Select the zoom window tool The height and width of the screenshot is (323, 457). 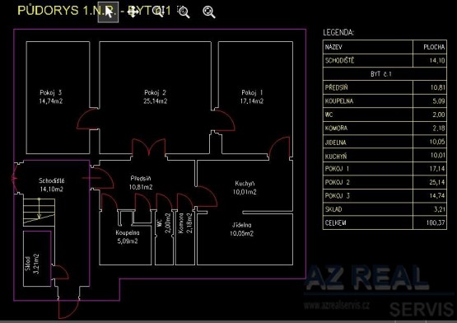[184, 12]
